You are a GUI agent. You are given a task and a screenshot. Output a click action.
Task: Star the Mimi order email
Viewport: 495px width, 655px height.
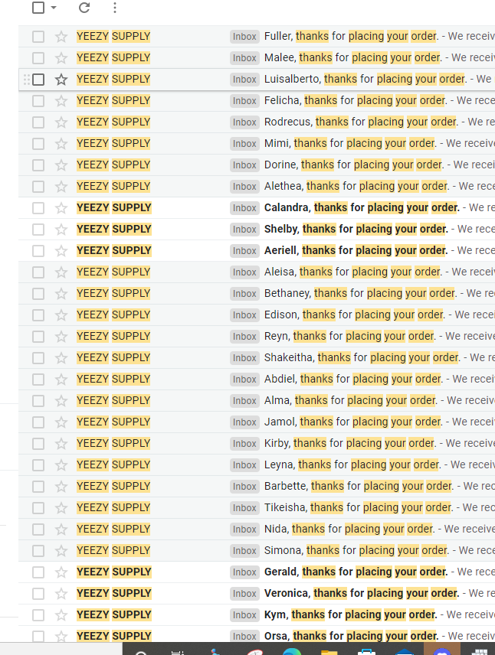click(x=61, y=144)
